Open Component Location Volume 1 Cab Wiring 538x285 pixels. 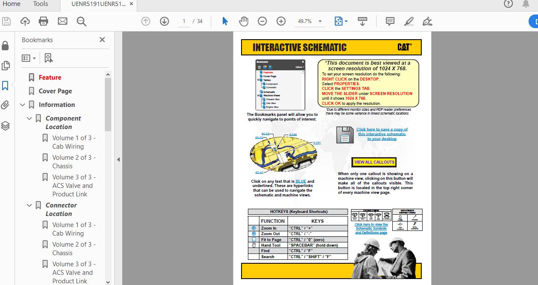(74, 142)
